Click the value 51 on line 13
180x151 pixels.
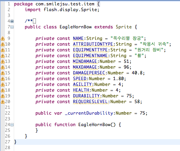point(126,61)
